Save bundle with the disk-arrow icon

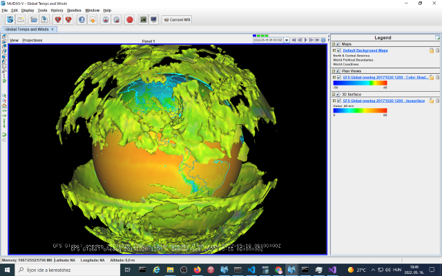[x=44, y=20]
